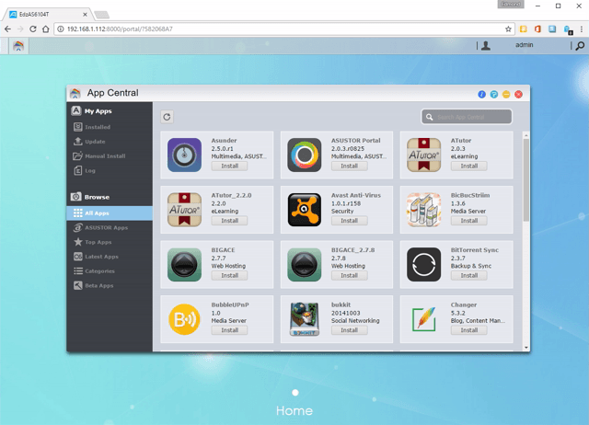This screenshot has width=589, height=425.
Task: Select the EdzAS6104T browser tab
Action: point(47,15)
